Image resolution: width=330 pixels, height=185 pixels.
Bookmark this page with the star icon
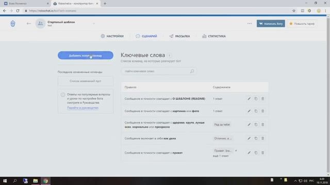coord(294,11)
